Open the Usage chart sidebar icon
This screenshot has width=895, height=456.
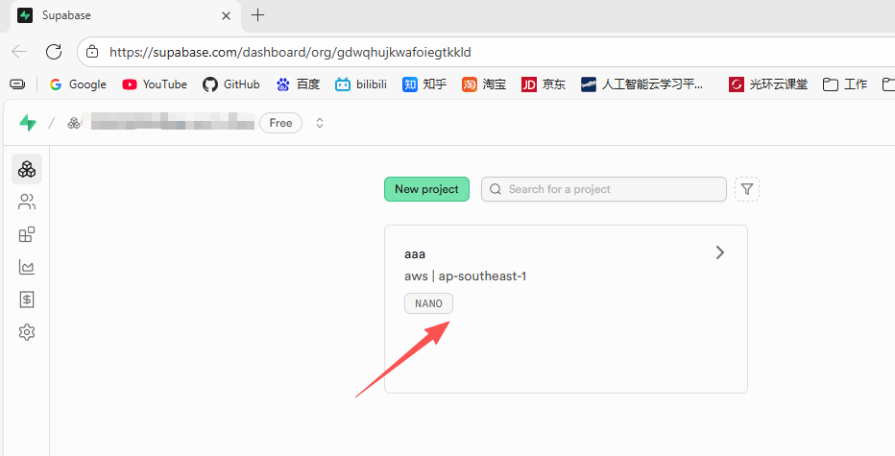[x=27, y=267]
